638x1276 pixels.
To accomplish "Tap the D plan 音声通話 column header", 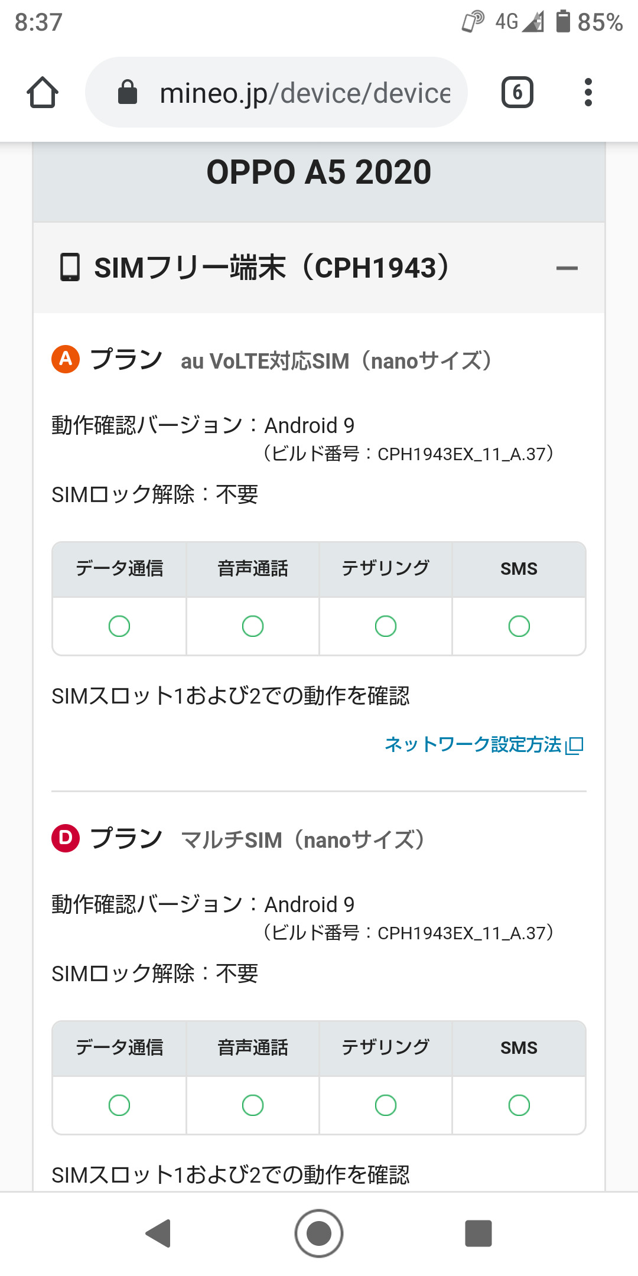I will click(x=253, y=1048).
